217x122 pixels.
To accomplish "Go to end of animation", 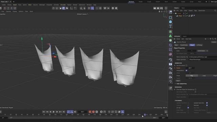I will tap(64, 112).
